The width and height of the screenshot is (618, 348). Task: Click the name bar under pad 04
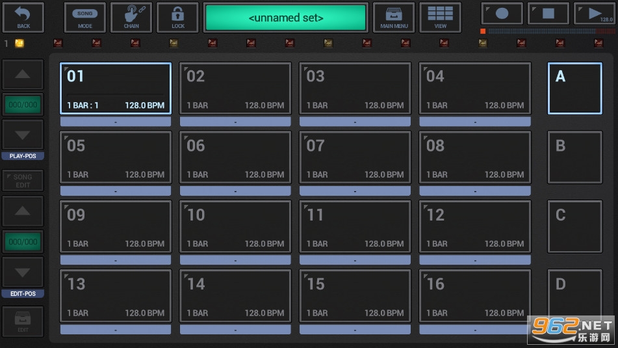click(475, 122)
